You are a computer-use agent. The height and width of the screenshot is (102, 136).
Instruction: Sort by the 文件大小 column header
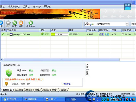(92, 30)
